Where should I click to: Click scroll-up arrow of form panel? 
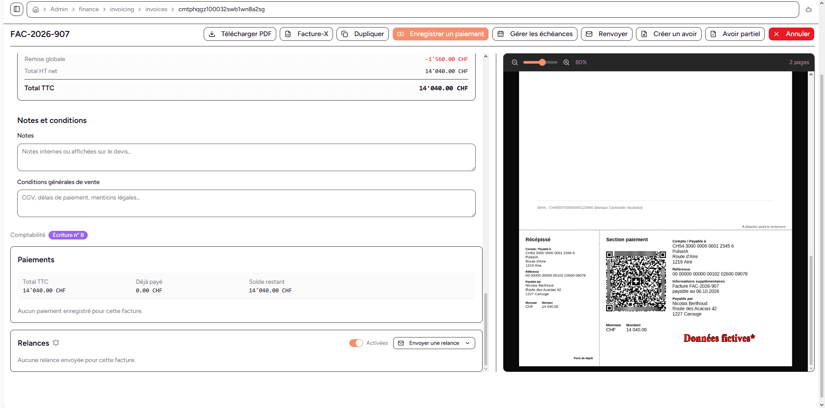point(486,56)
